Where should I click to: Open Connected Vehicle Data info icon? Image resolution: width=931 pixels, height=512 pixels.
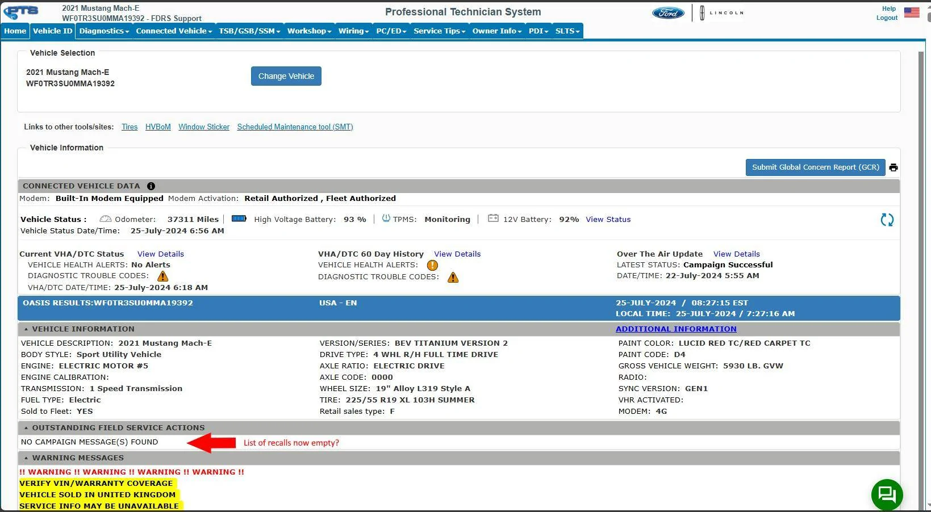coord(151,186)
